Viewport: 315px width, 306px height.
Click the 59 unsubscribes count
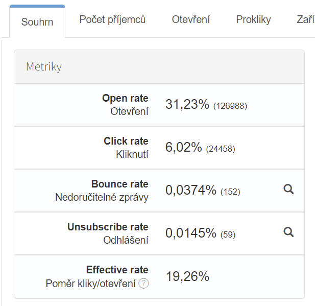[x=228, y=235]
